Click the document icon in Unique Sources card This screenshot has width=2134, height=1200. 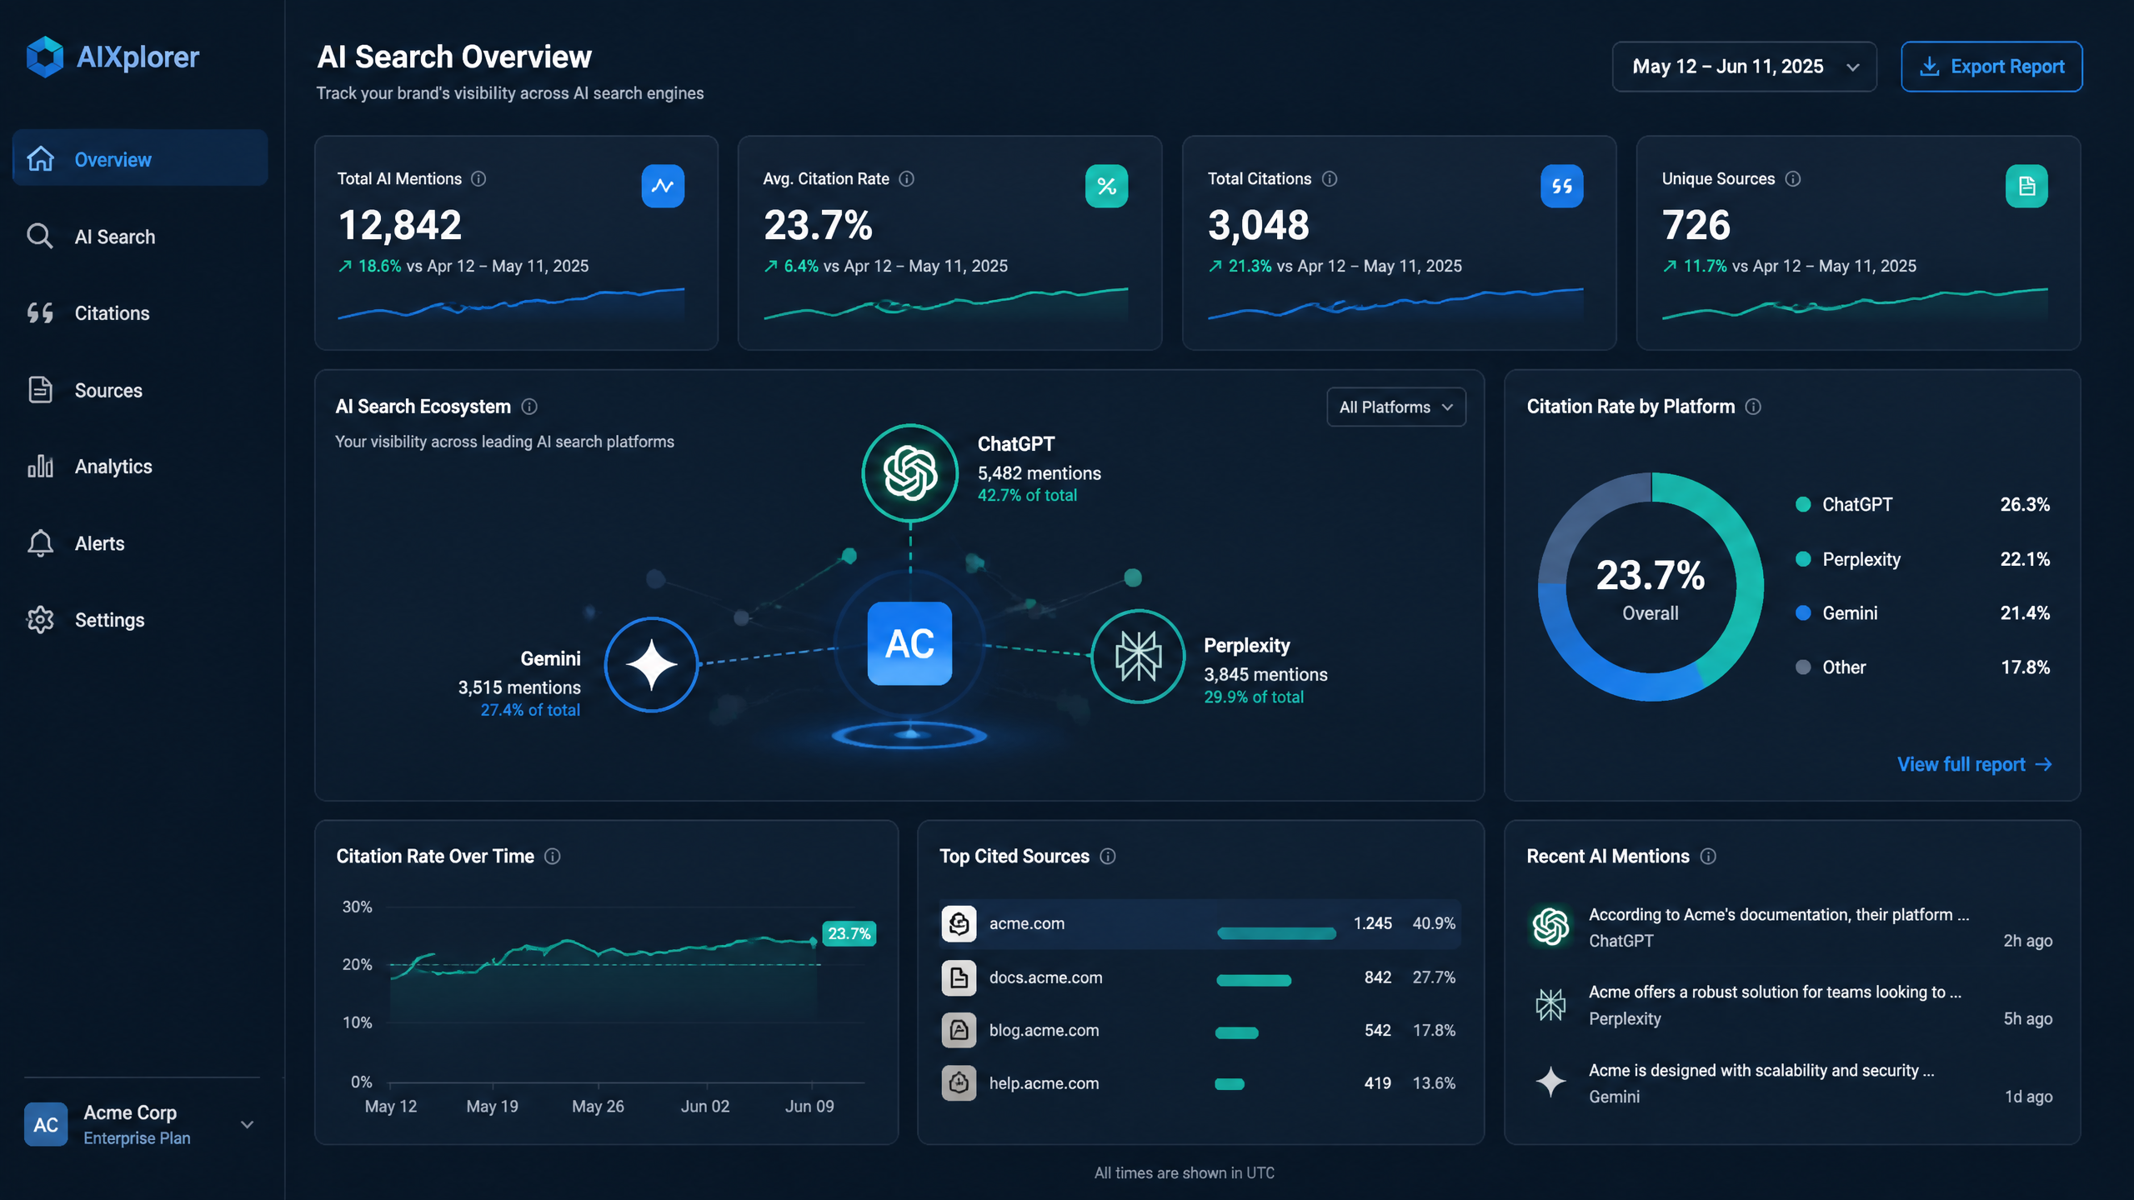(2026, 186)
